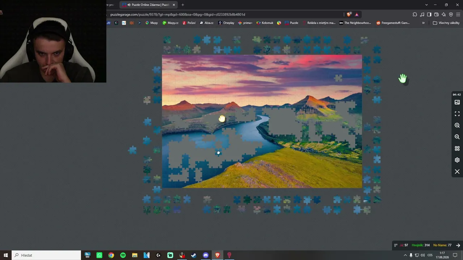Close the Puzzle Online Zdarma tab
Image resolution: width=463 pixels, height=260 pixels.
click(174, 5)
